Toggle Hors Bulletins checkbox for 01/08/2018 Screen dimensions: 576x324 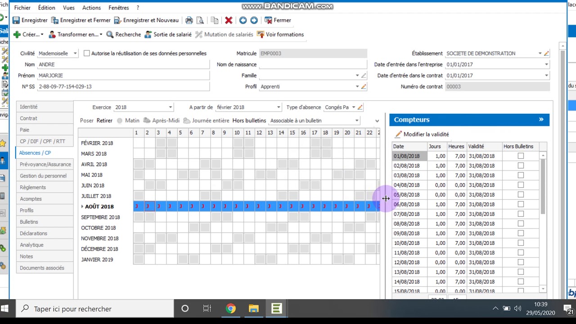(x=521, y=156)
